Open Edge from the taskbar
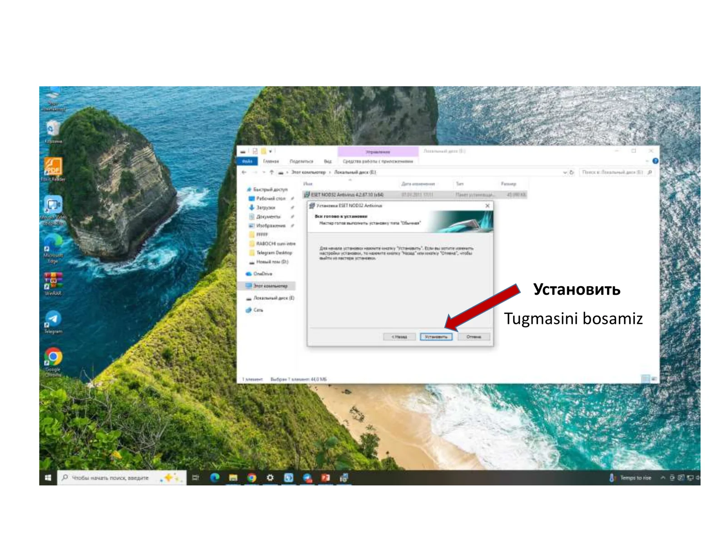727x545 pixels. point(215,478)
